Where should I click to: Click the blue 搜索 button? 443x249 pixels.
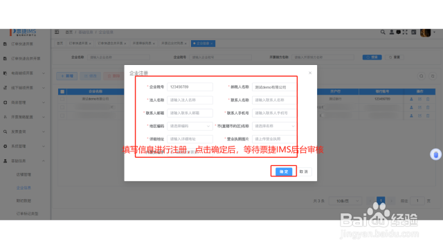tap(372, 57)
